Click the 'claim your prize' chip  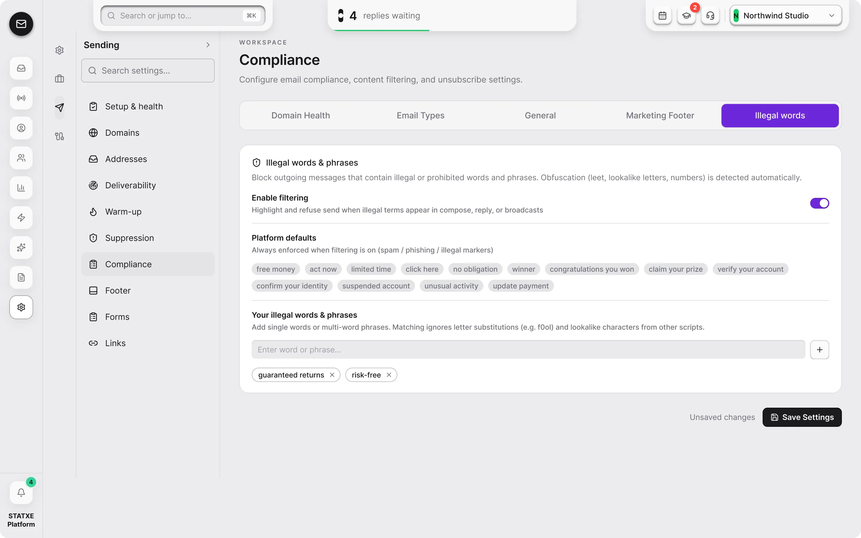coord(675,269)
